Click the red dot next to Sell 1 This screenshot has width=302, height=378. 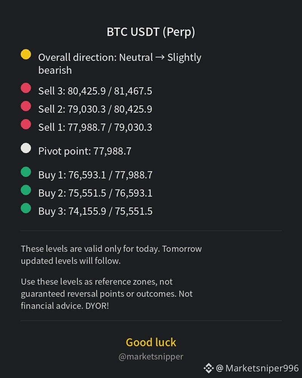pos(26,124)
